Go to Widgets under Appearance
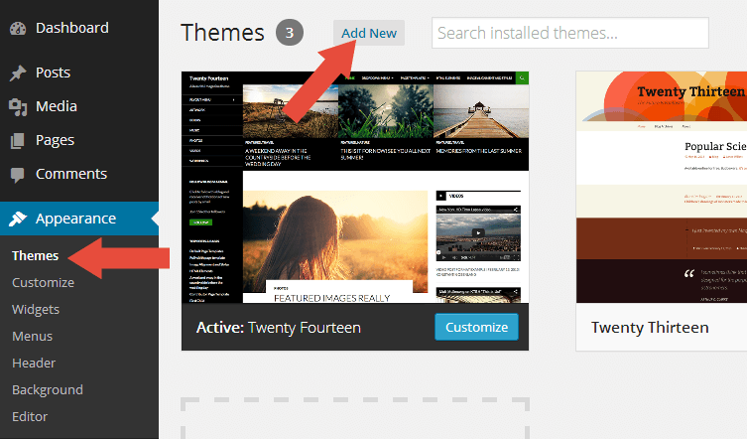 [x=36, y=310]
